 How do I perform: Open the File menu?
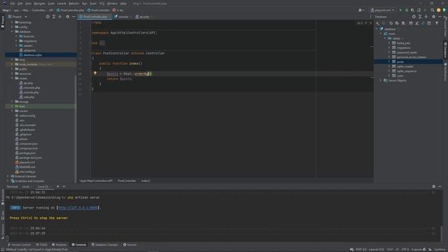[13, 3]
